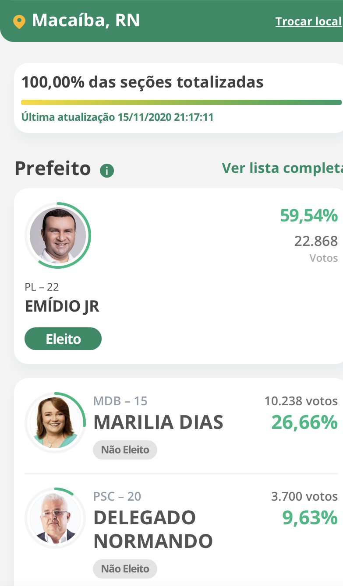The image size is (343, 586).
Task: Click the Eleito badge for Emídio Jr
Action: point(63,339)
